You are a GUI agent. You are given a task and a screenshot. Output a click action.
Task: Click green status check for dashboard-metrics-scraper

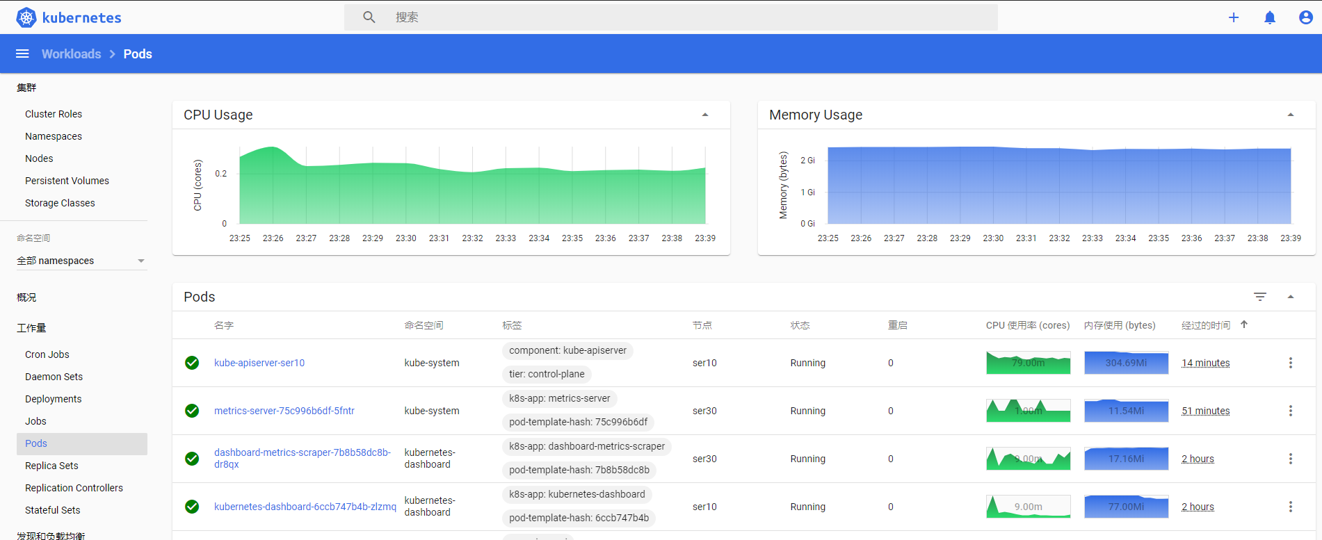pyautogui.click(x=192, y=459)
